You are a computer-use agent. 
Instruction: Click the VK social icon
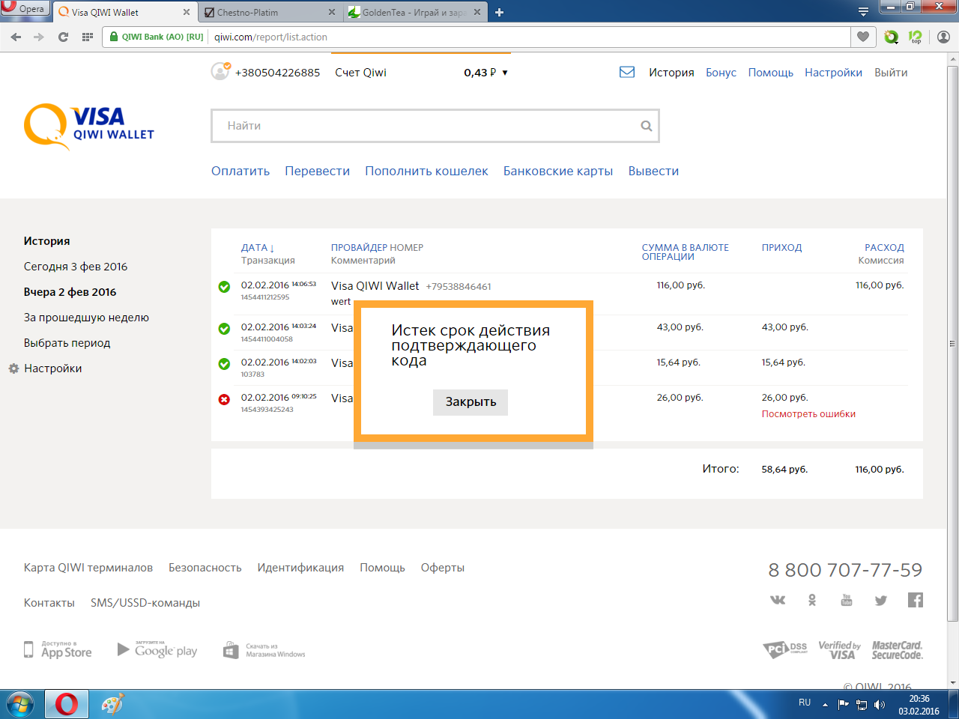[778, 600]
